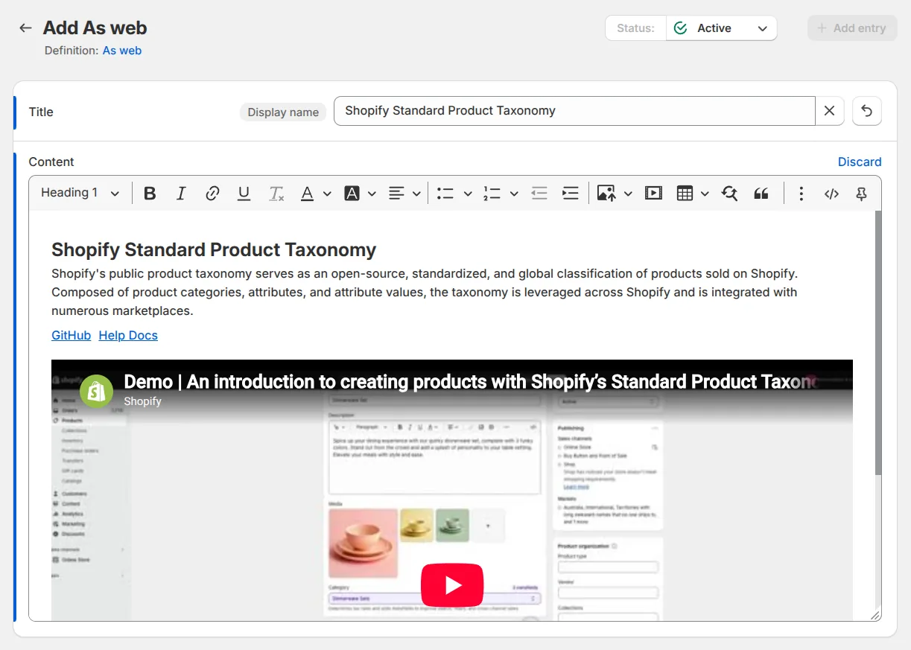Switch to source code view
Screen dimensions: 911x650
point(831,194)
